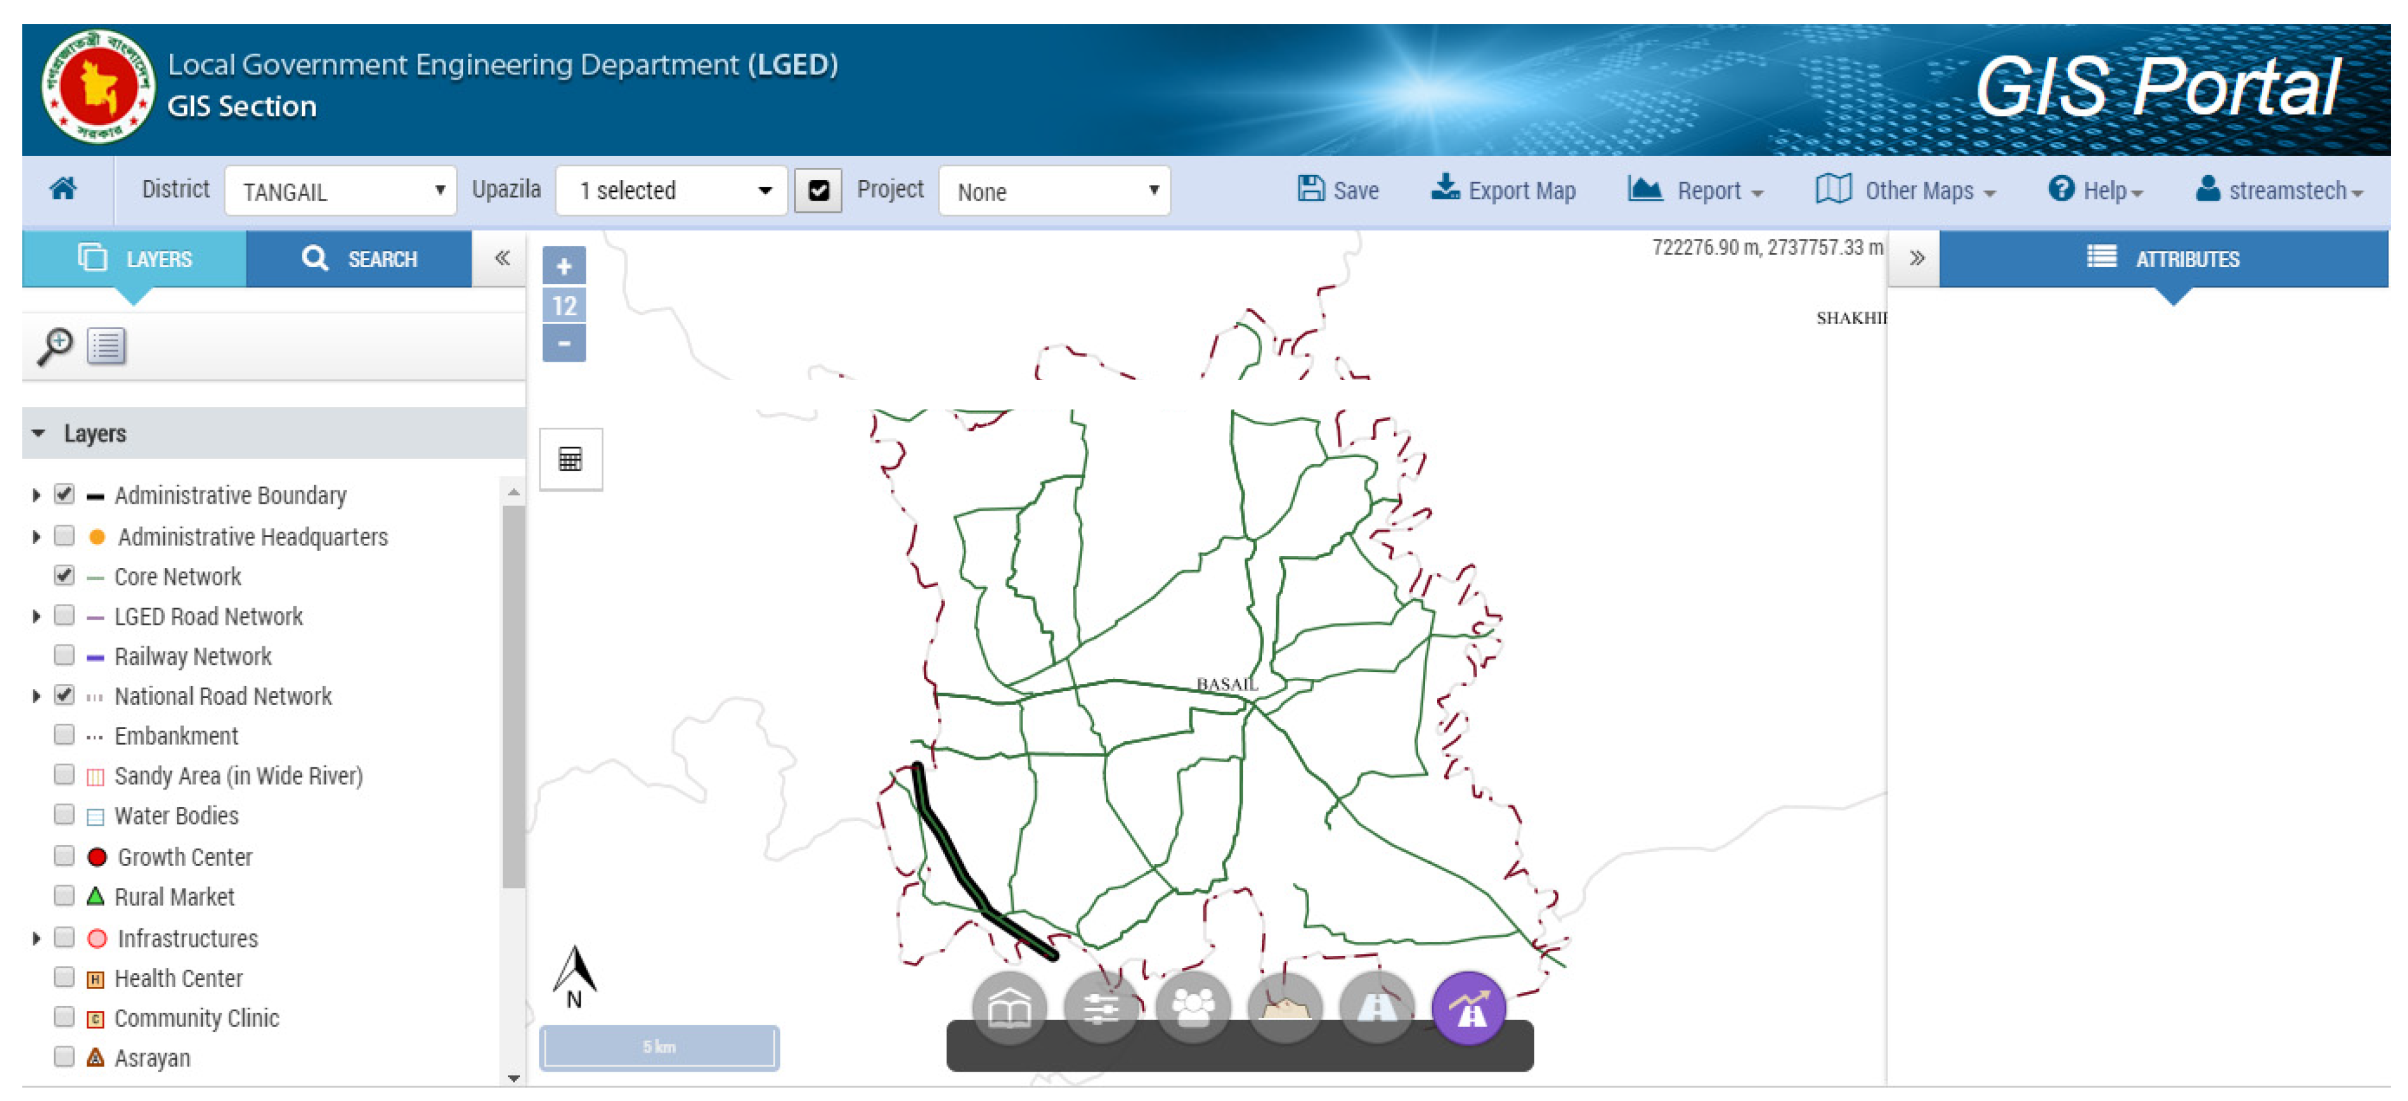Open the Project dropdown set to None
This screenshot has width=2408, height=1101.
[1054, 192]
